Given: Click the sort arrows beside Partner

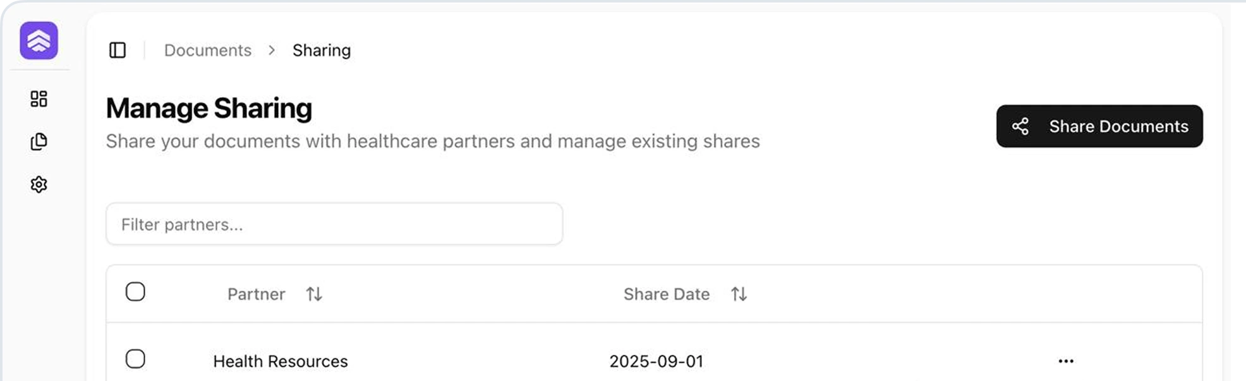Looking at the screenshot, I should (314, 294).
